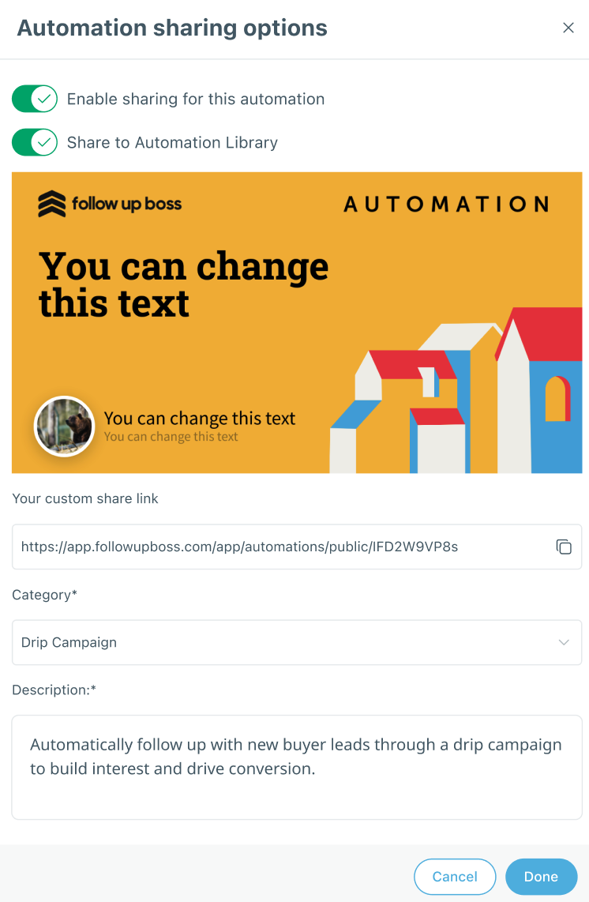Edit the large banner headline text

coord(183,284)
